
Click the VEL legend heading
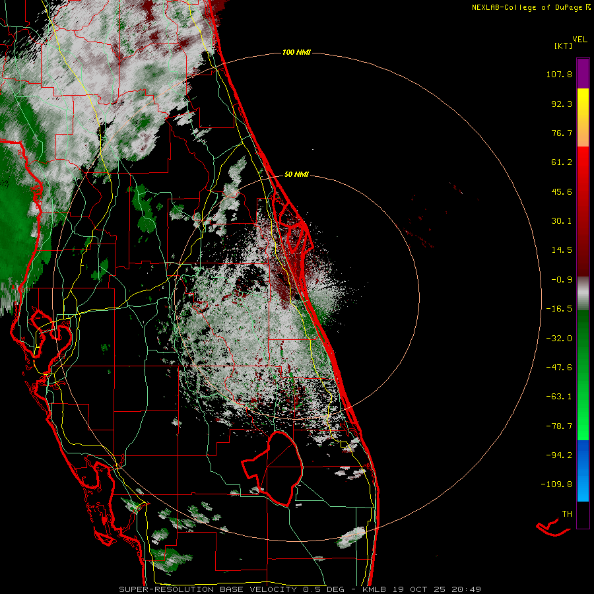tap(580, 40)
